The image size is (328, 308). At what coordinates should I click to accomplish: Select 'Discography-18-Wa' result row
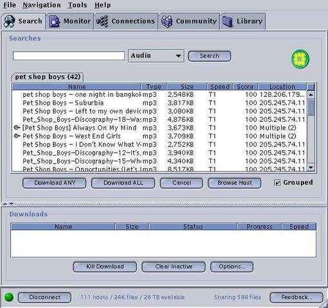(159, 119)
